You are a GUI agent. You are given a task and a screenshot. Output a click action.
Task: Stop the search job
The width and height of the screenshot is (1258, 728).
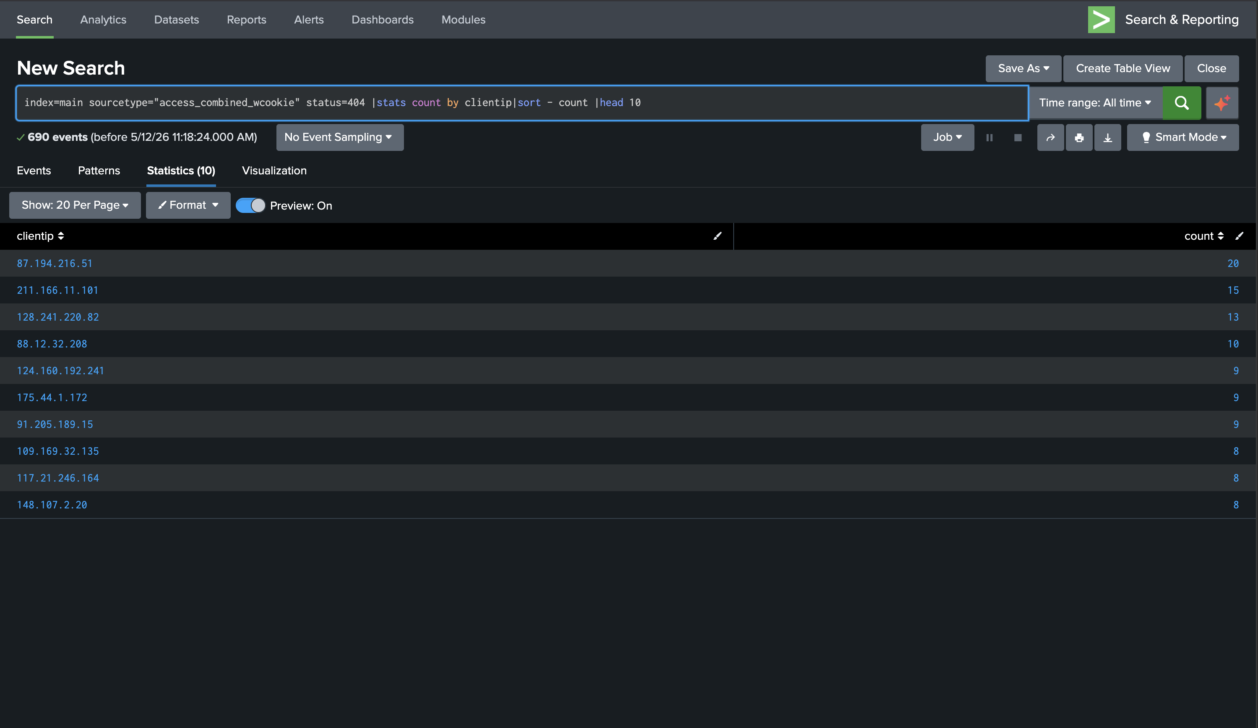click(x=1018, y=137)
